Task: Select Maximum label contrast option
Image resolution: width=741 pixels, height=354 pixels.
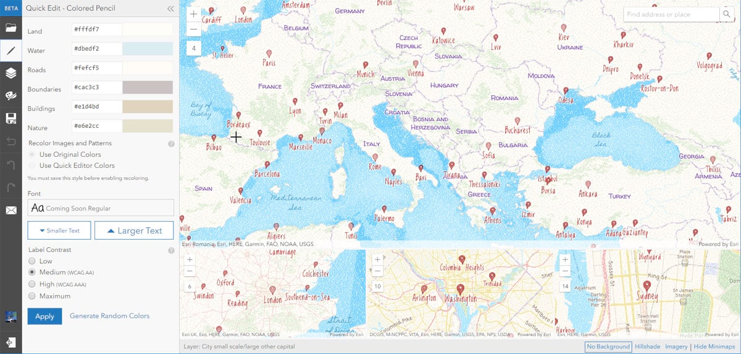Action: (32, 296)
